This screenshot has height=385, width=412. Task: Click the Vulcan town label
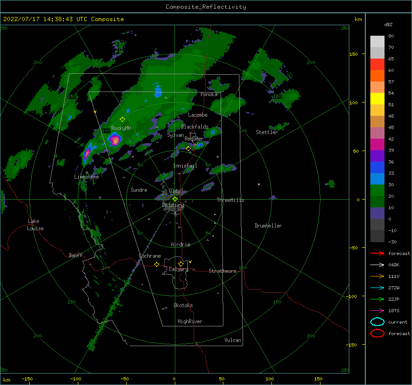(233, 340)
